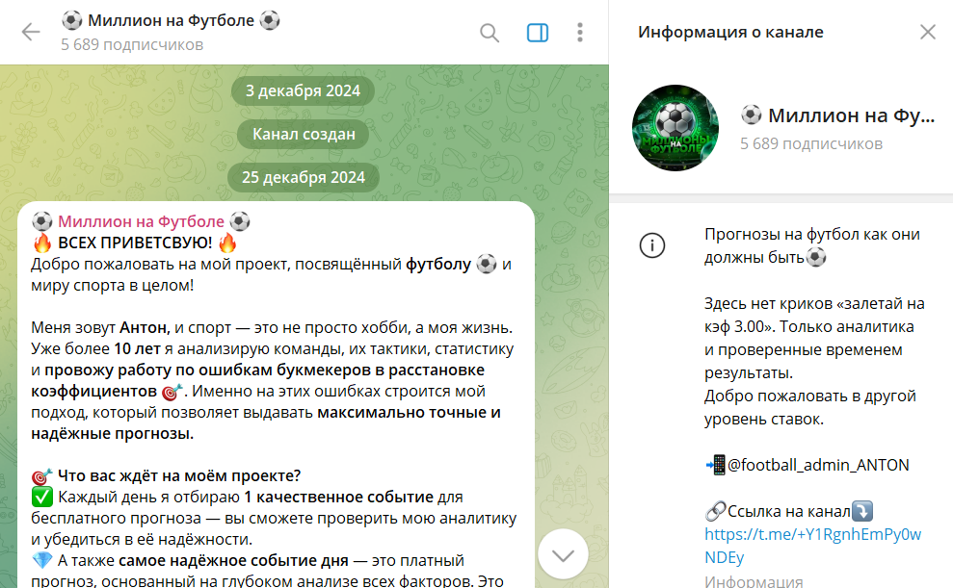Screen dimensions: 953x588
Task: Click the channel name in the info panel
Action: pos(837,115)
